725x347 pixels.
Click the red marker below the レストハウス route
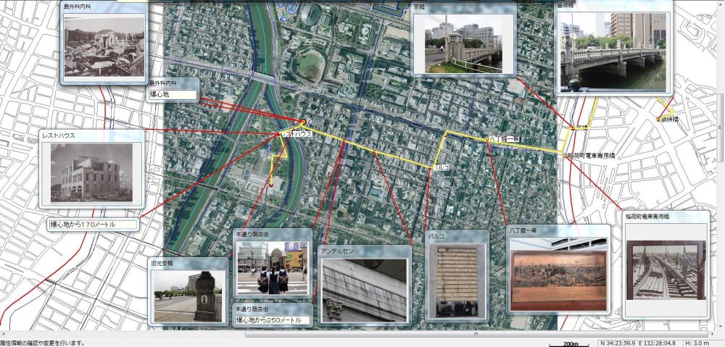[270, 185]
